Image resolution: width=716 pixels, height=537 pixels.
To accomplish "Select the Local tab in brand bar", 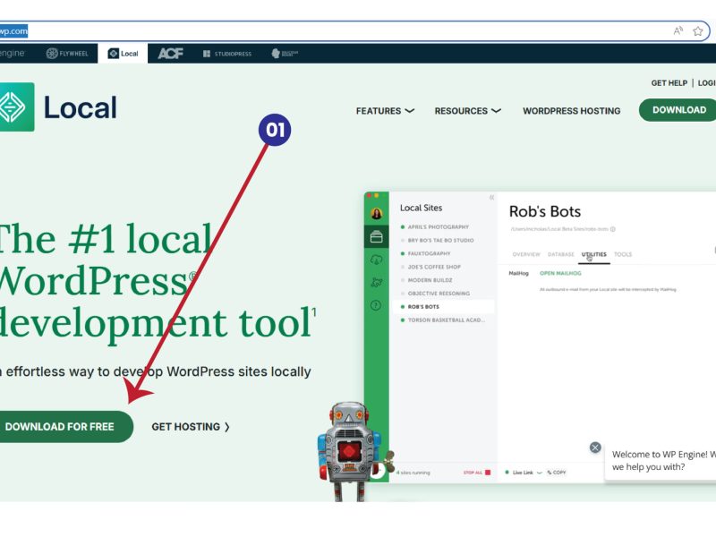I will click(123, 54).
